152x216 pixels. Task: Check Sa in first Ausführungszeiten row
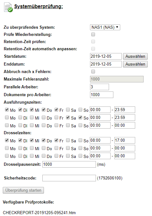68,110
